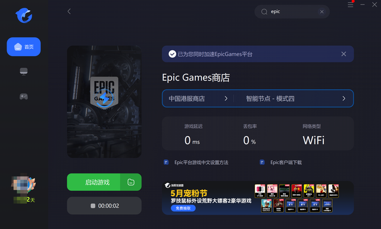Screen dimensions: 381x229
Task: Click the Epic Games商店 title
Action: point(196,78)
